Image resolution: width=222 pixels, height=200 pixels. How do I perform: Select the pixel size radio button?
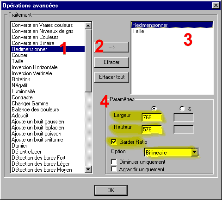coord(154,109)
